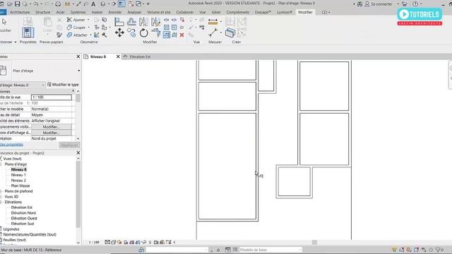The height and width of the screenshot is (254, 452).
Task: Toggle Select Links in status bar
Action: pos(394,250)
